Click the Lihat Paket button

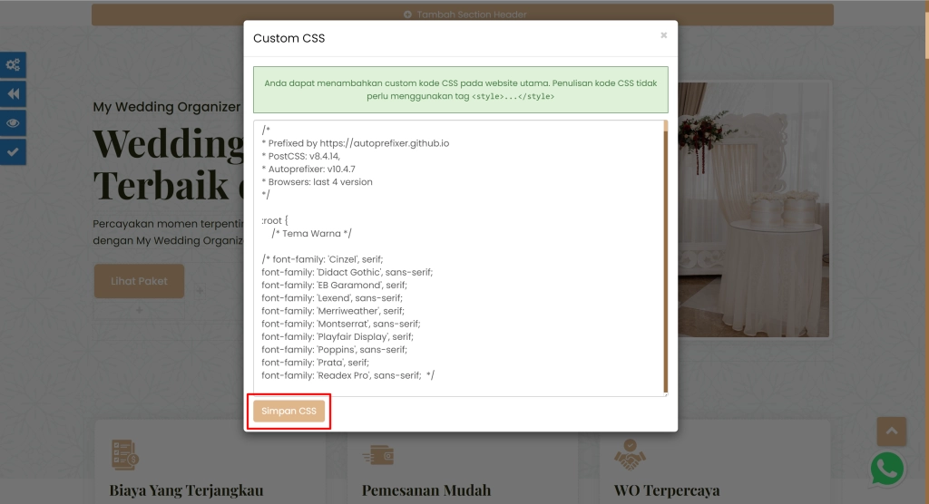(139, 281)
